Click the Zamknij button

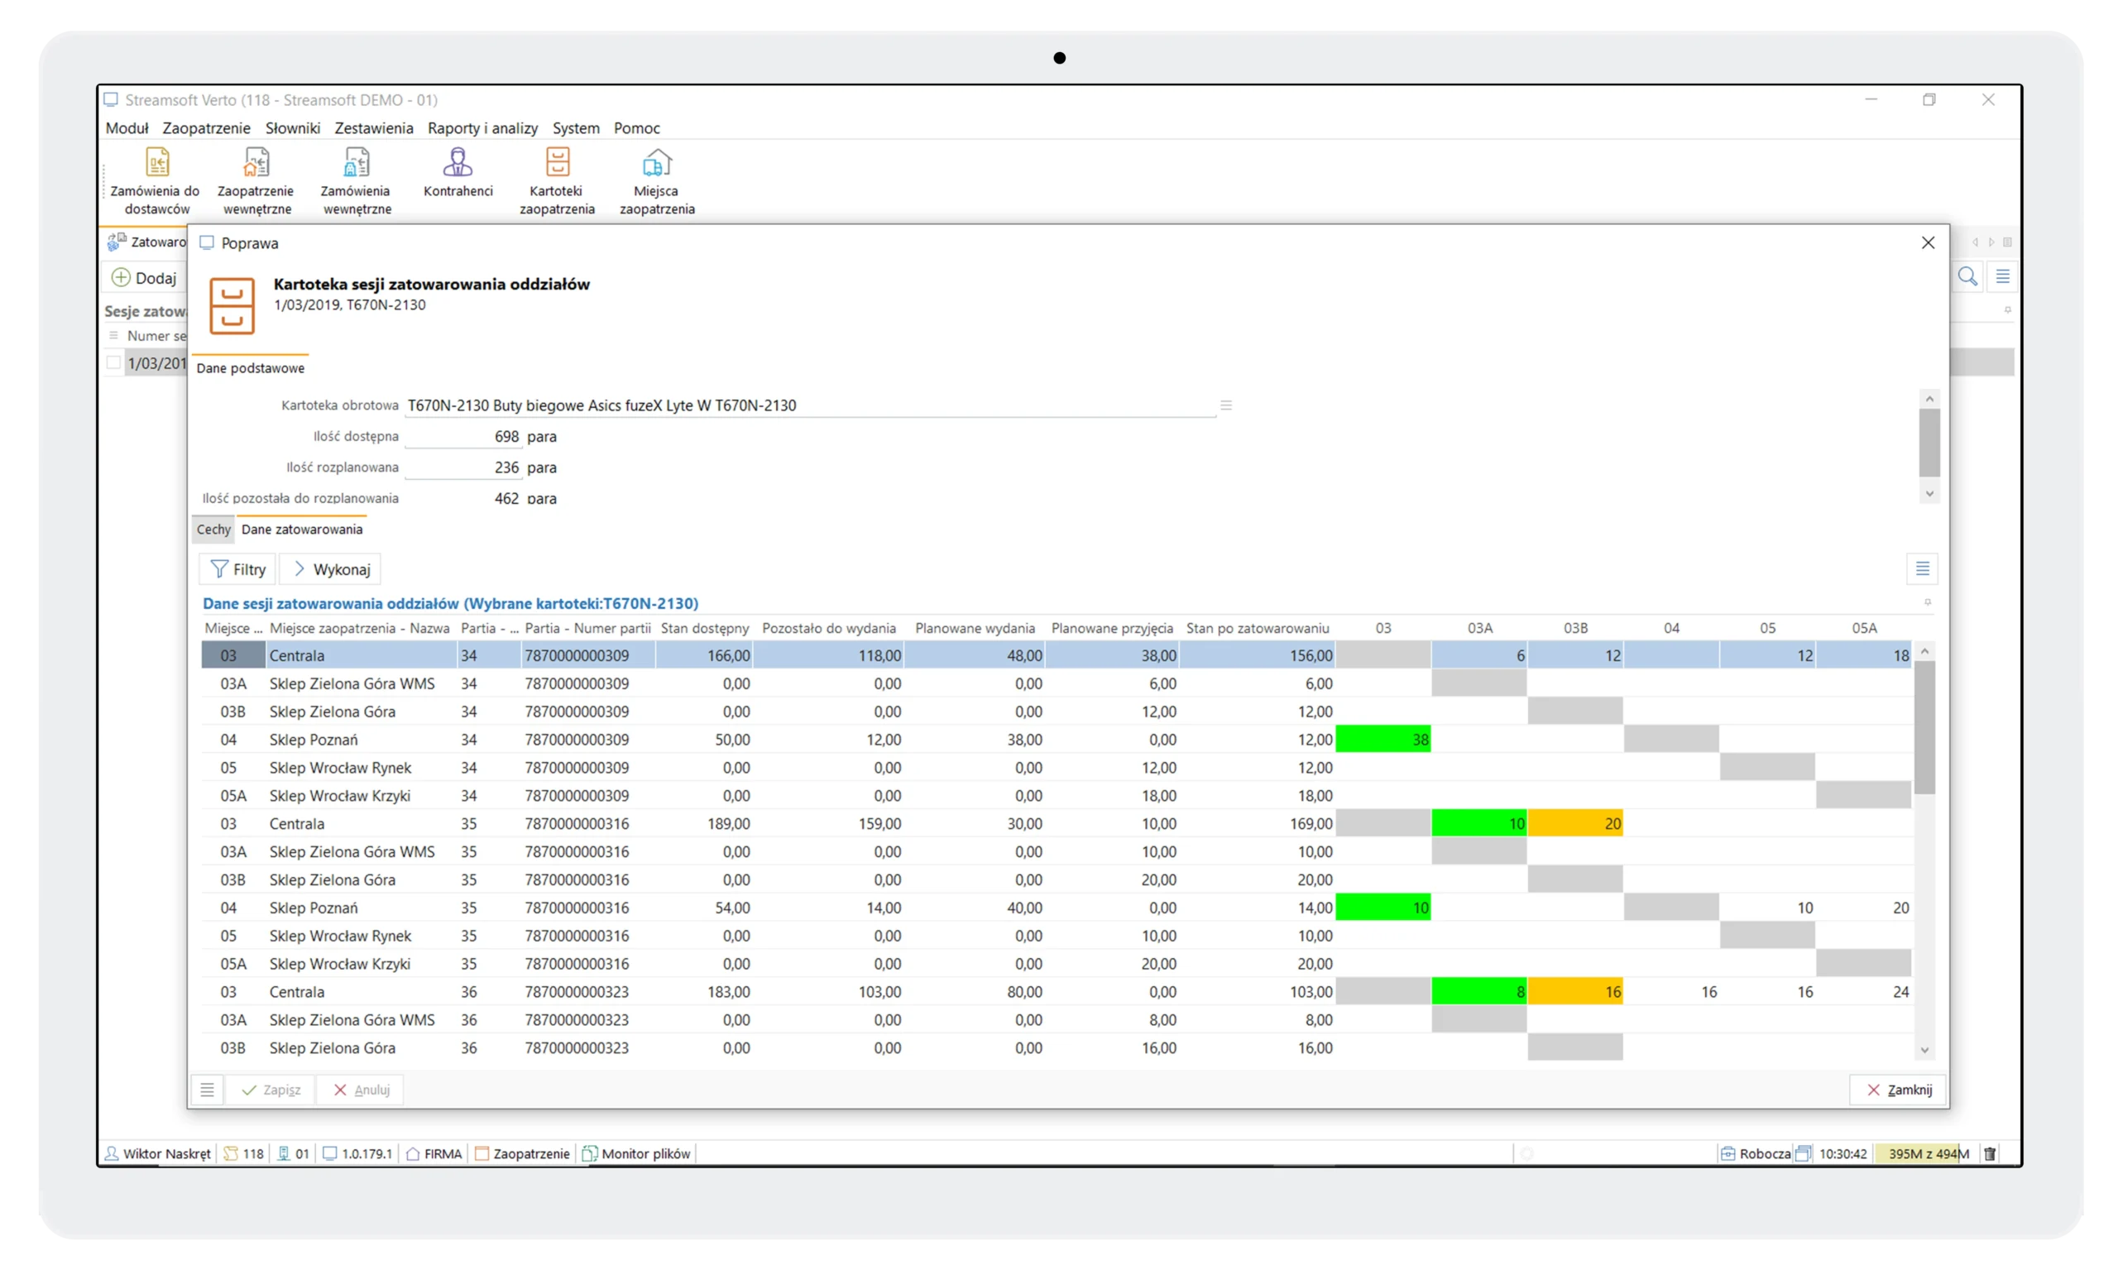pyautogui.click(x=1899, y=1090)
